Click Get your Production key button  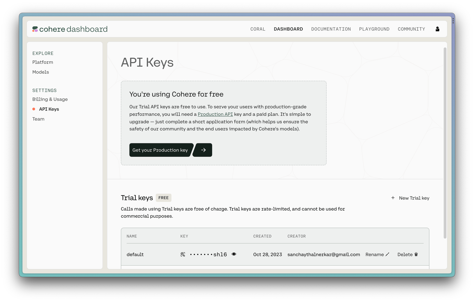(x=161, y=150)
